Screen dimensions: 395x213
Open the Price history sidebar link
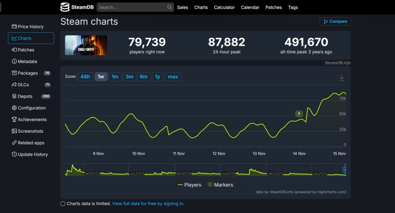pyautogui.click(x=31, y=27)
